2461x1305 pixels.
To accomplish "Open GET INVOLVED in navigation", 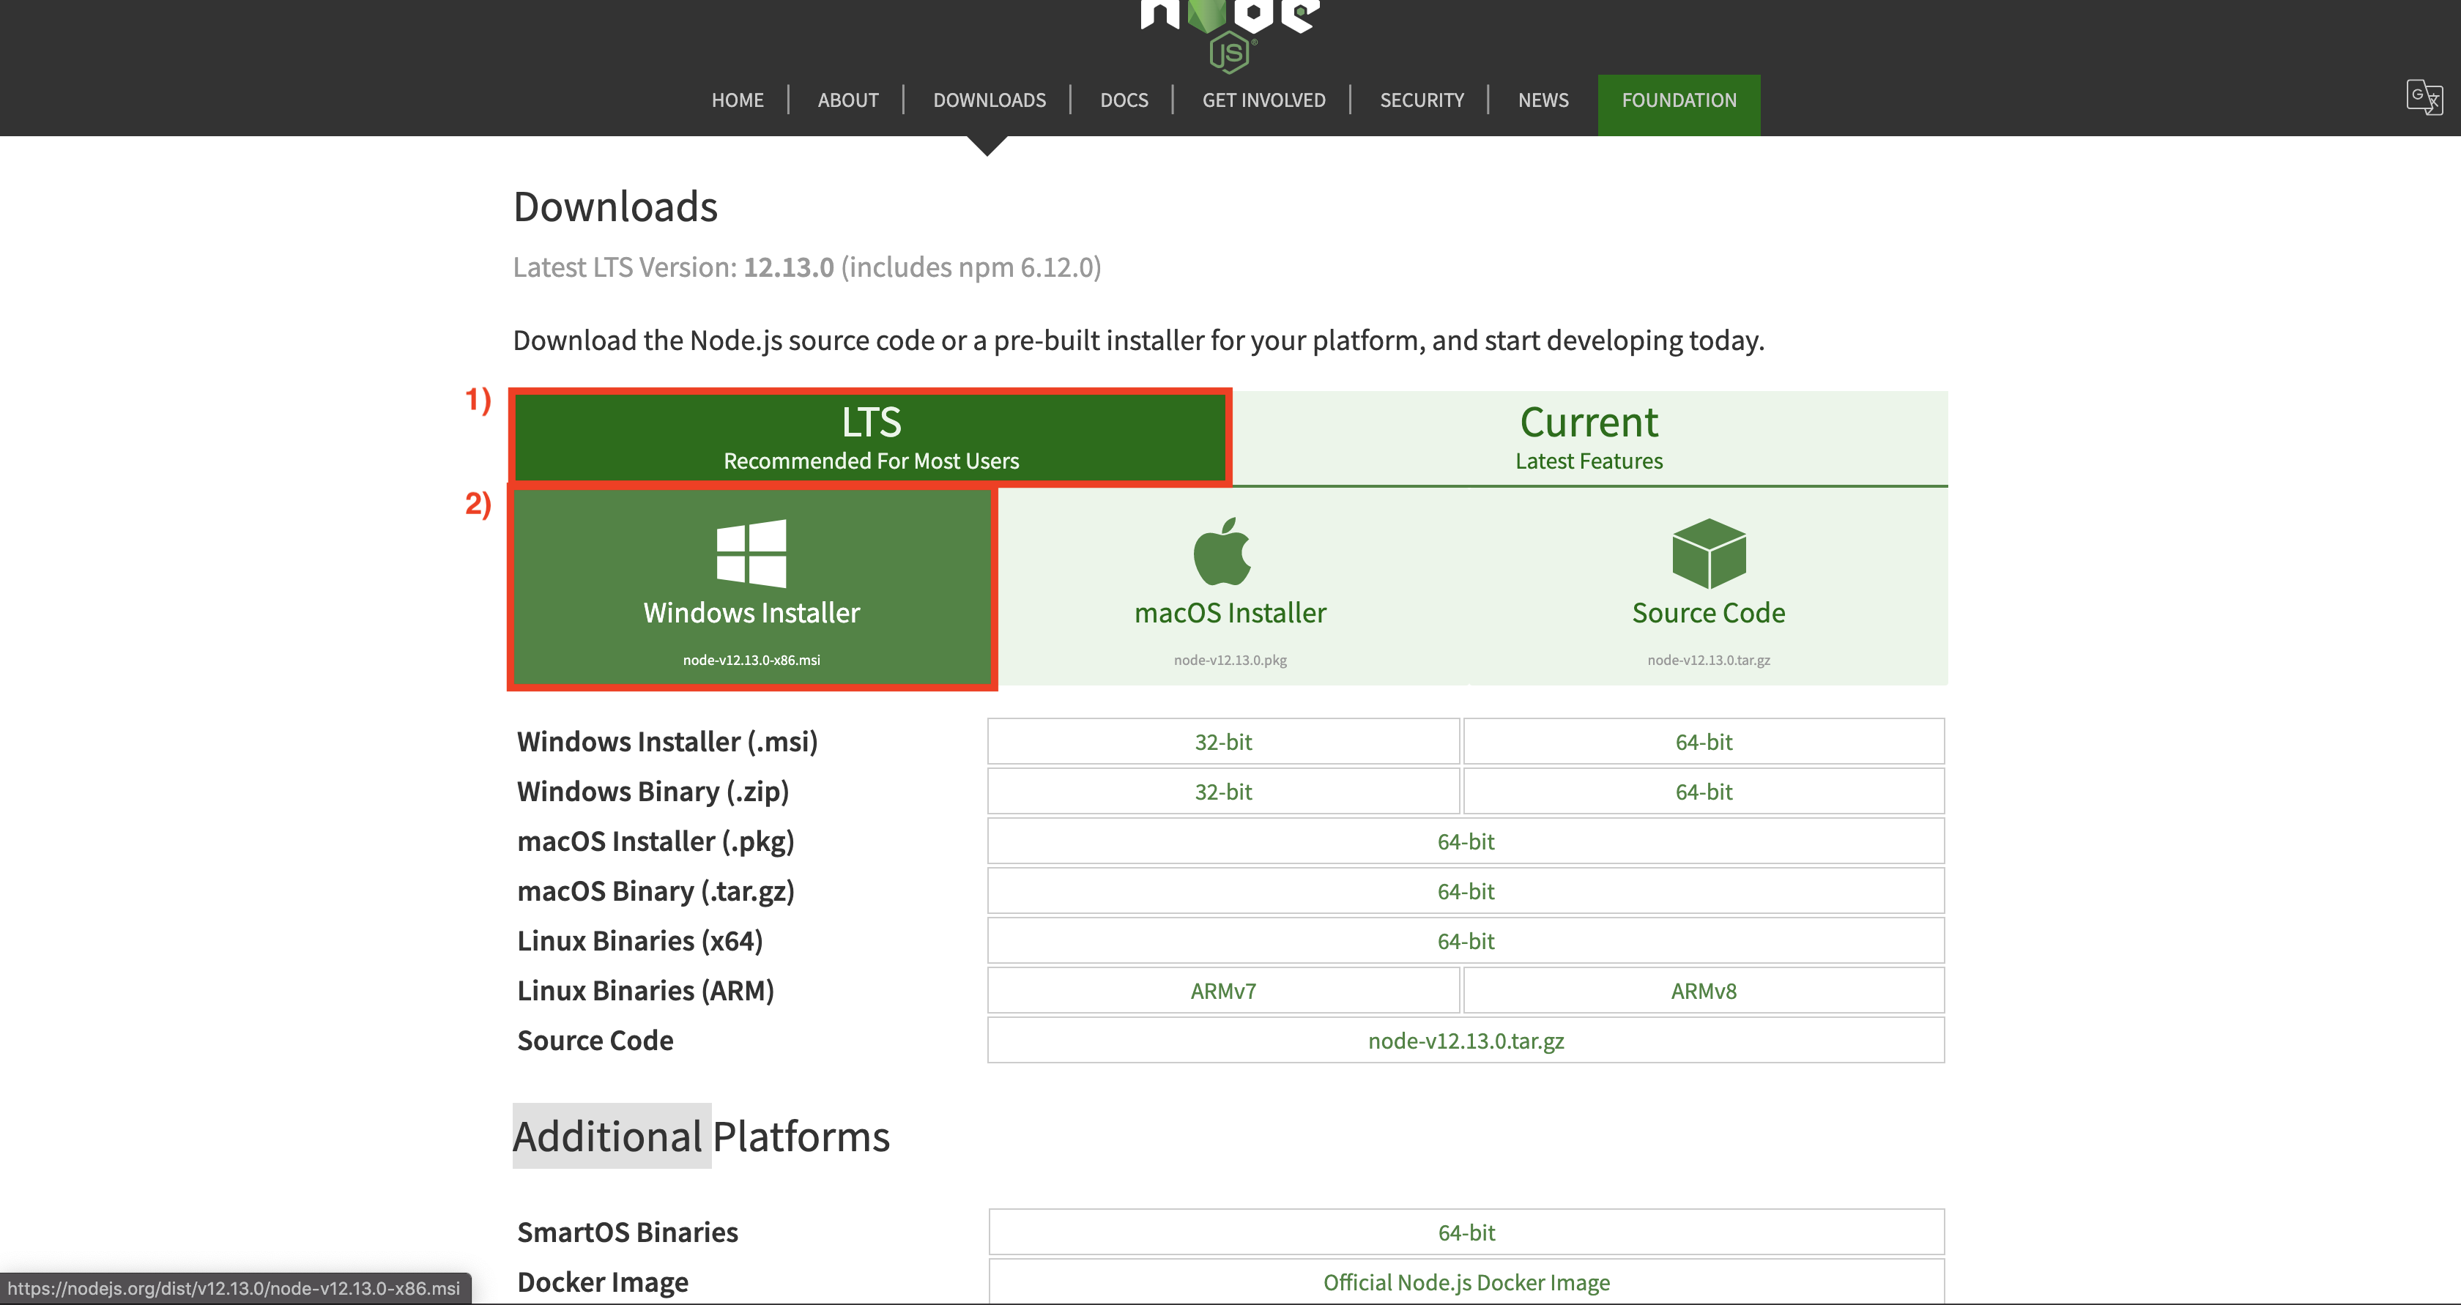I will click(1263, 100).
